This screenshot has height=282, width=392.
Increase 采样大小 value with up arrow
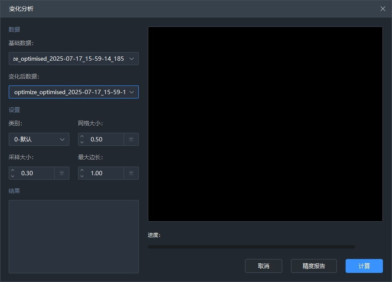[13, 170]
